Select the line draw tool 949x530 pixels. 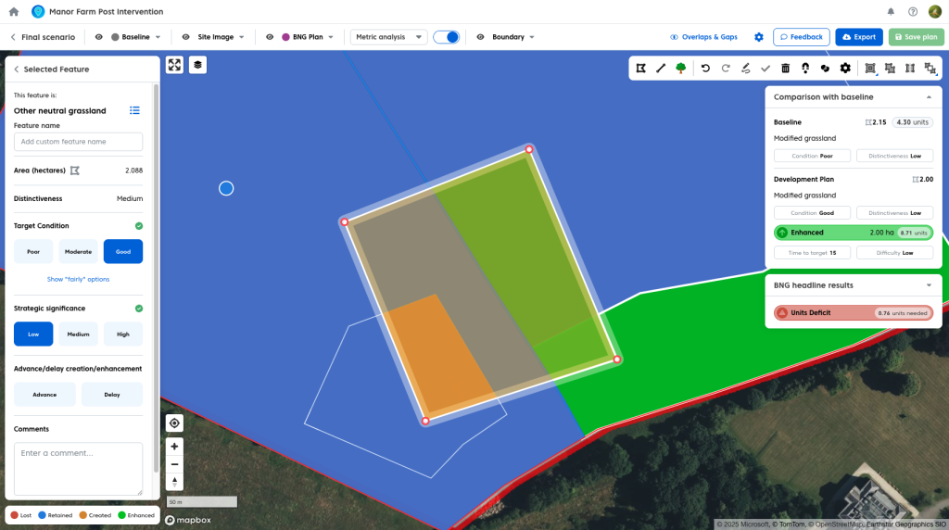661,68
